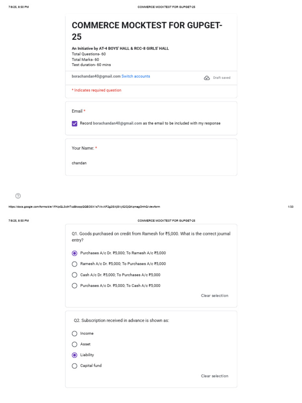
Task: Click the Draft saved cloud icon
Action: tap(207, 78)
